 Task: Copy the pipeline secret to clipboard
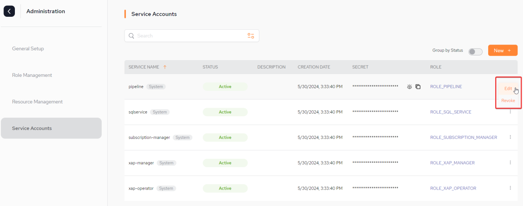(418, 87)
